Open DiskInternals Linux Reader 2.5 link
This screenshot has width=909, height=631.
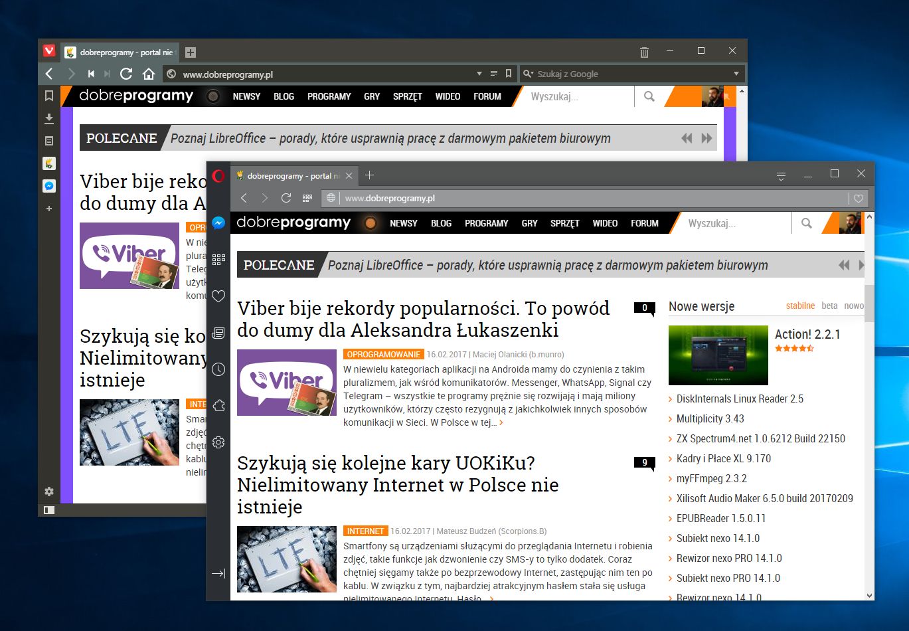(740, 399)
